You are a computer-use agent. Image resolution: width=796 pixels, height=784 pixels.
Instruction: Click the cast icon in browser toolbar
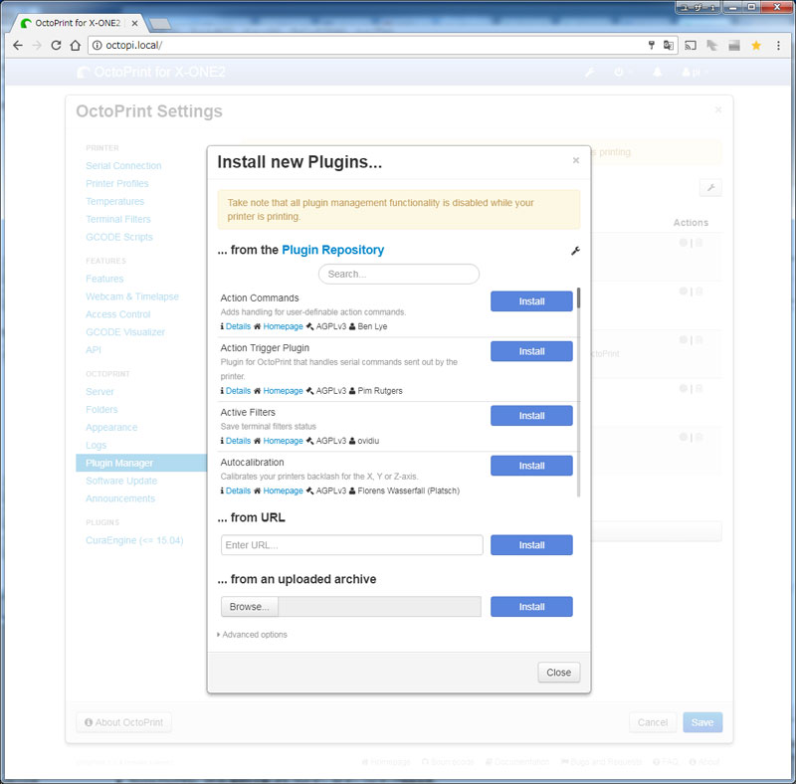(x=691, y=45)
